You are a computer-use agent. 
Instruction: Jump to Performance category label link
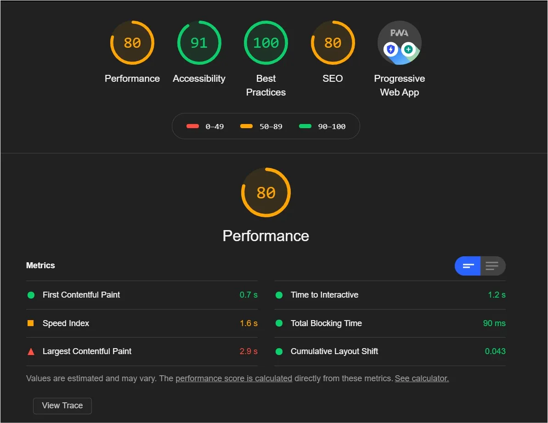click(132, 79)
